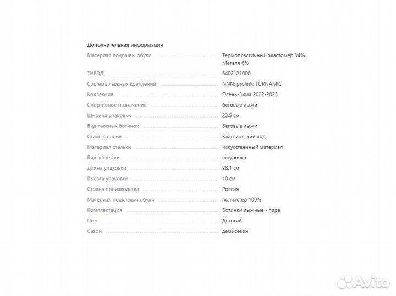Click the "Длина упаковки" label
The height and width of the screenshot is (296, 396).
coord(107,168)
